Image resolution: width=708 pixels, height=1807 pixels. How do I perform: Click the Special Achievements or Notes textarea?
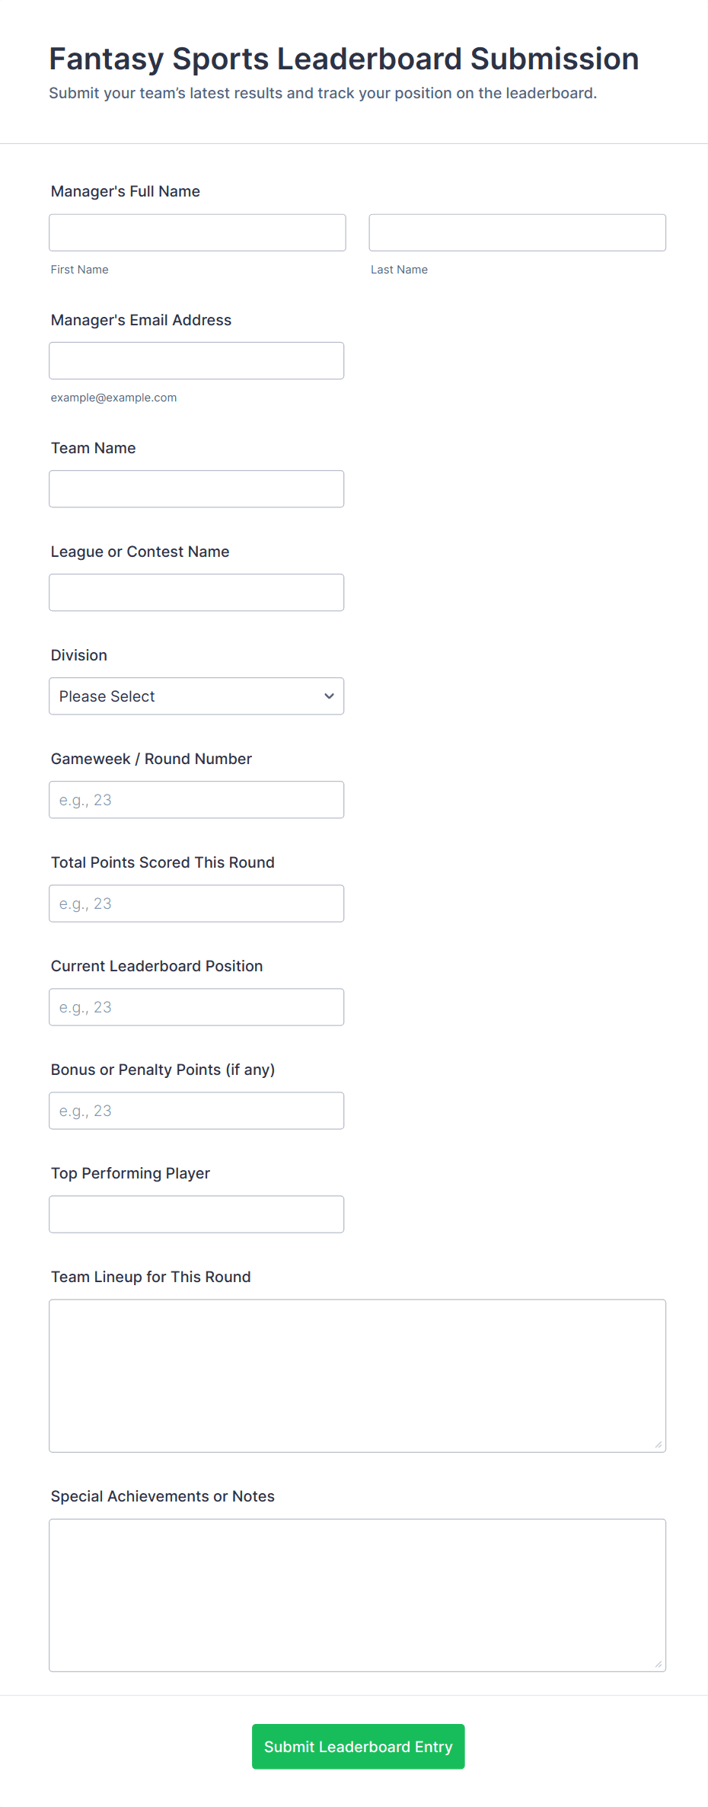click(358, 1594)
